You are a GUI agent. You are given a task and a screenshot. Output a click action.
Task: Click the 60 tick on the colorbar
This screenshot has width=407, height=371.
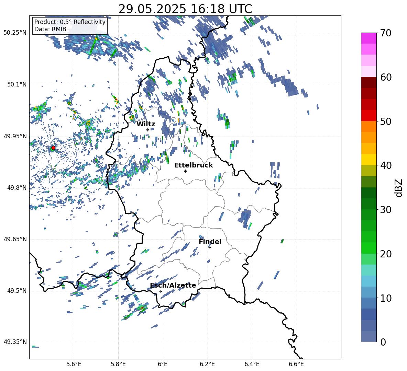click(386, 77)
